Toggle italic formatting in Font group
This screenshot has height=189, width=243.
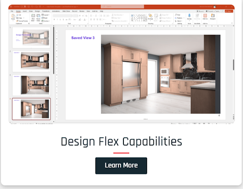pyautogui.click(x=57, y=19)
